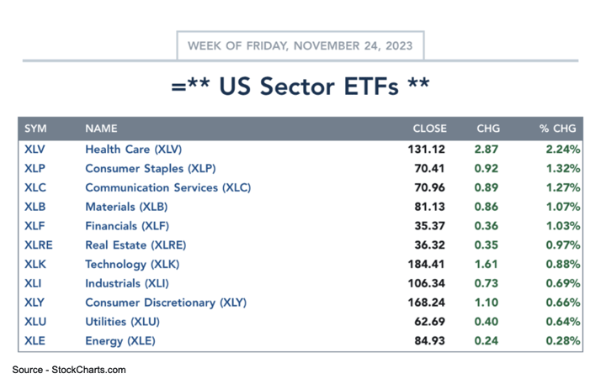
Task: Click the Week of Friday date label
Action: (x=300, y=45)
